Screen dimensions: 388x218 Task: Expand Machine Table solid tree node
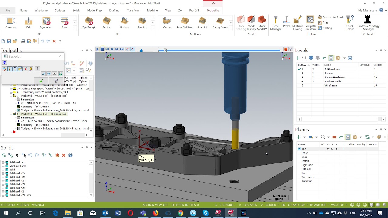[x=3, y=166]
